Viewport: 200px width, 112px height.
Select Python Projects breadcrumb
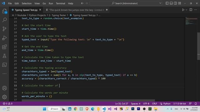37,15
